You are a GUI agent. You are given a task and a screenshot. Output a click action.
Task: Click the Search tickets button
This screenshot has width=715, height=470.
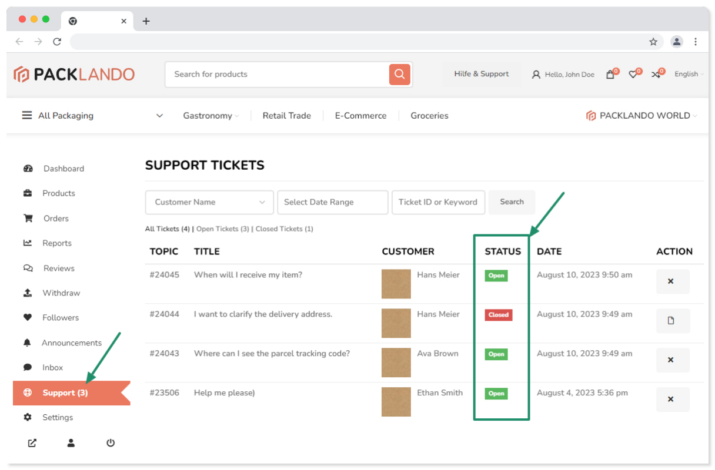(512, 202)
